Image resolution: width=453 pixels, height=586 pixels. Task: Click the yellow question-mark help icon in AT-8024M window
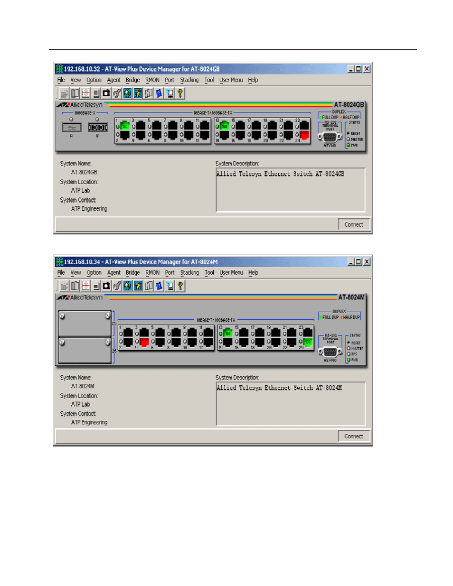click(180, 286)
